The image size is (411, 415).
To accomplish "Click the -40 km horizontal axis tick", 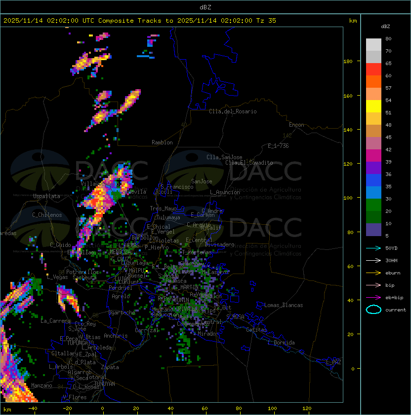I will click(x=33, y=409).
